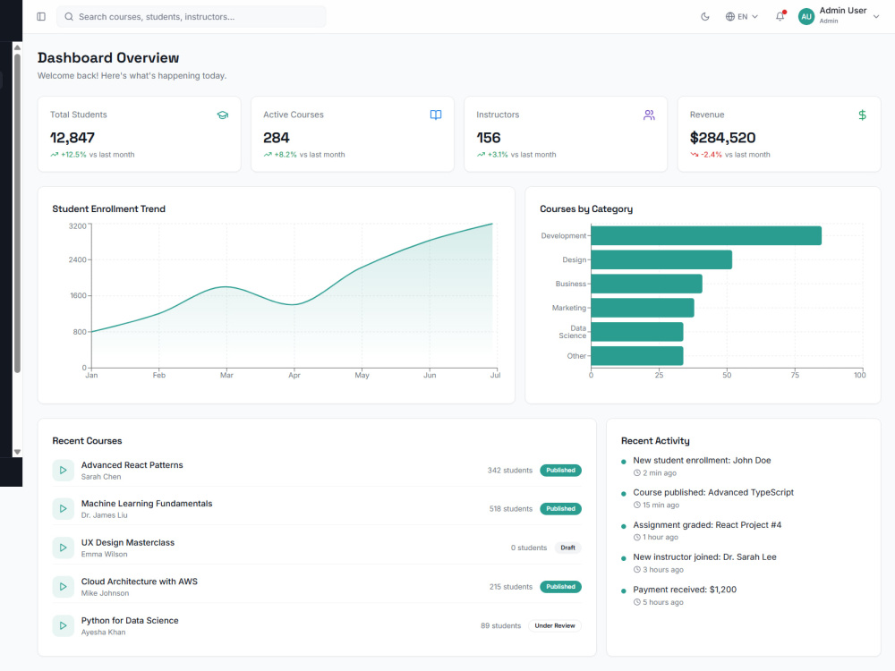Click Published badge on Machine Learning Fundamentals
895x671 pixels.
click(560, 509)
